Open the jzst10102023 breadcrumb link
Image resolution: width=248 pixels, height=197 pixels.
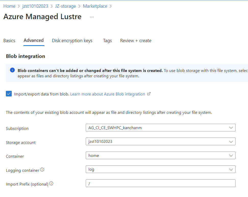pos(35,6)
